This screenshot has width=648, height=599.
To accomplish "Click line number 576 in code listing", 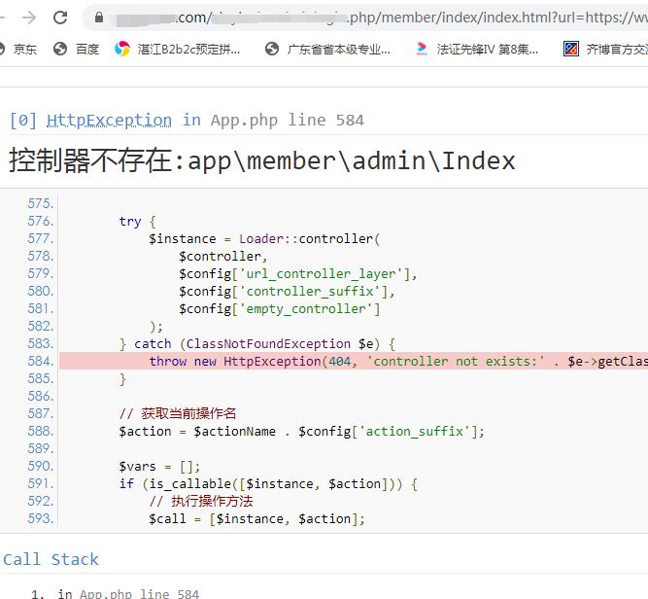I will (41, 221).
